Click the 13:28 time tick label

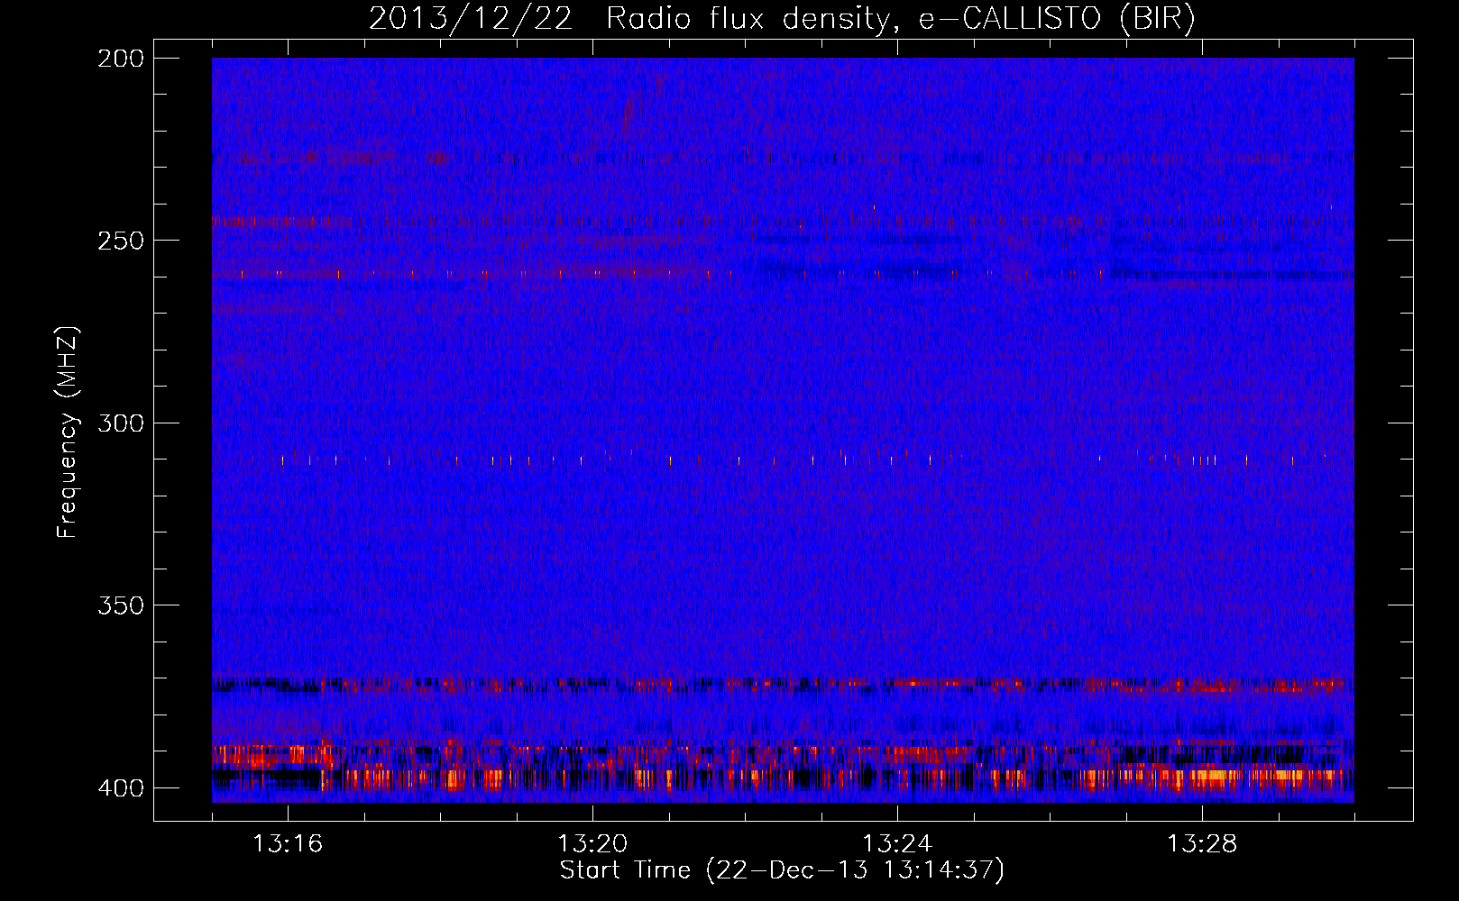[x=1202, y=843]
